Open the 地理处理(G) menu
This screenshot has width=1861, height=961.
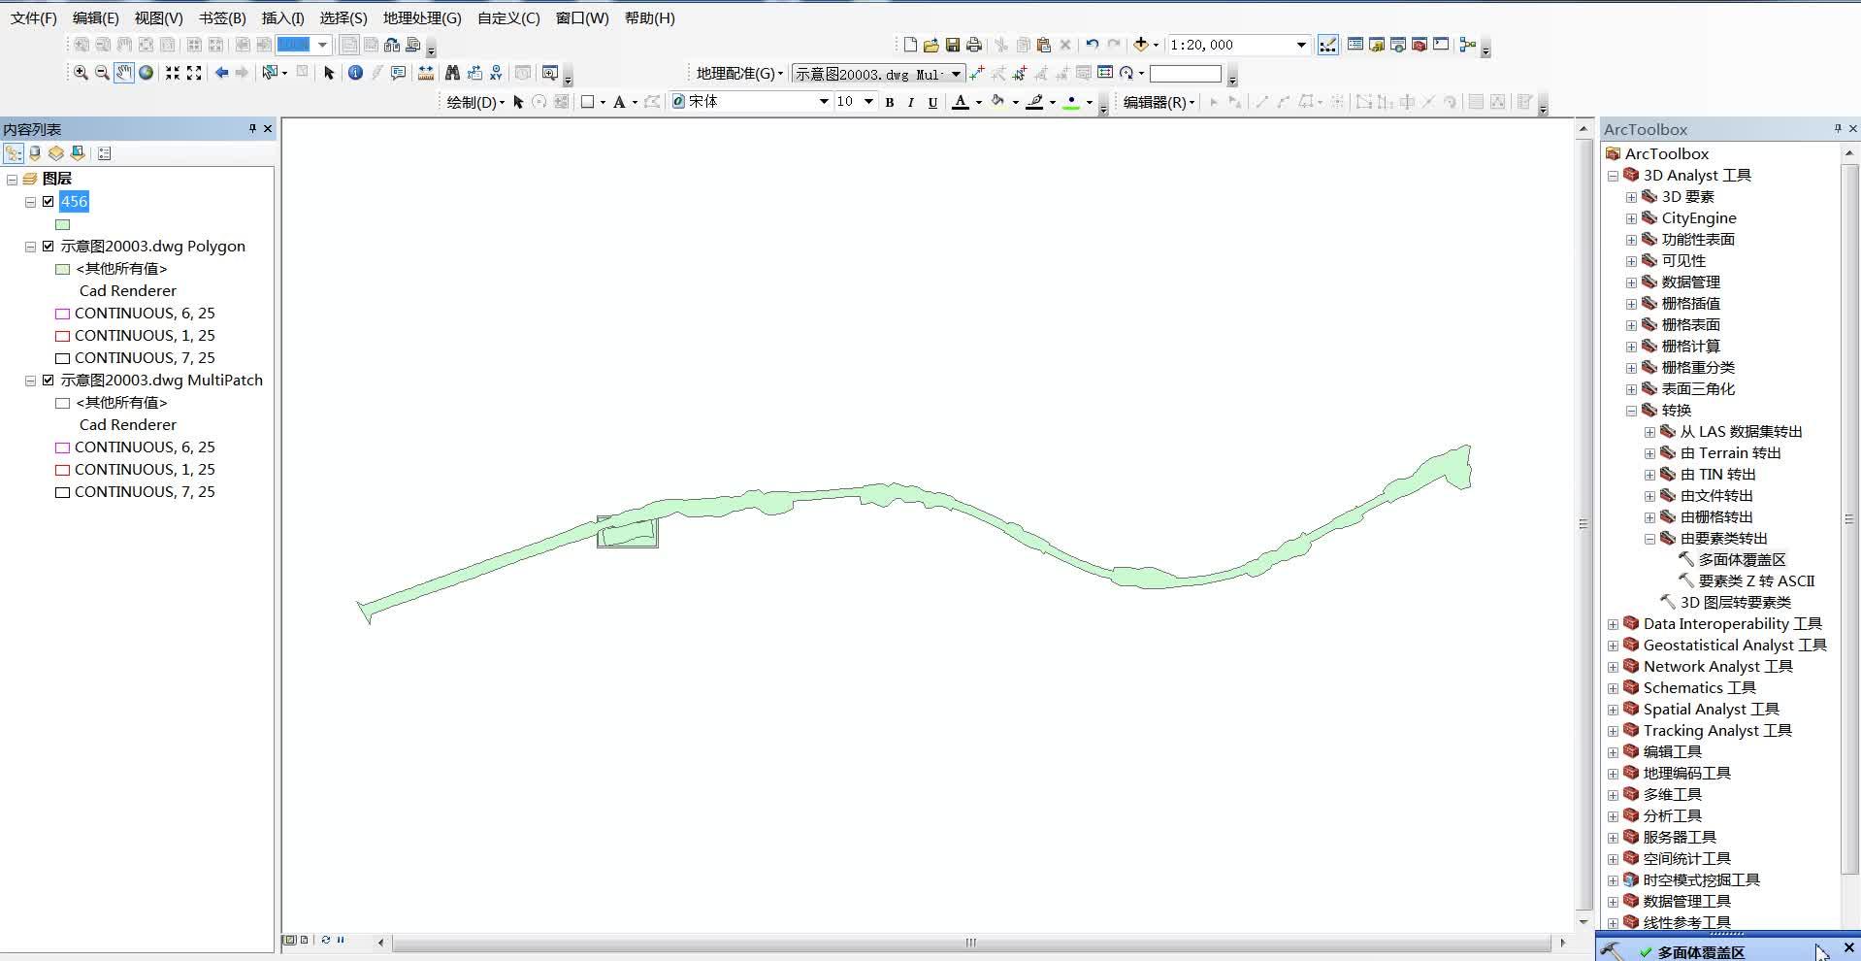coord(422,18)
